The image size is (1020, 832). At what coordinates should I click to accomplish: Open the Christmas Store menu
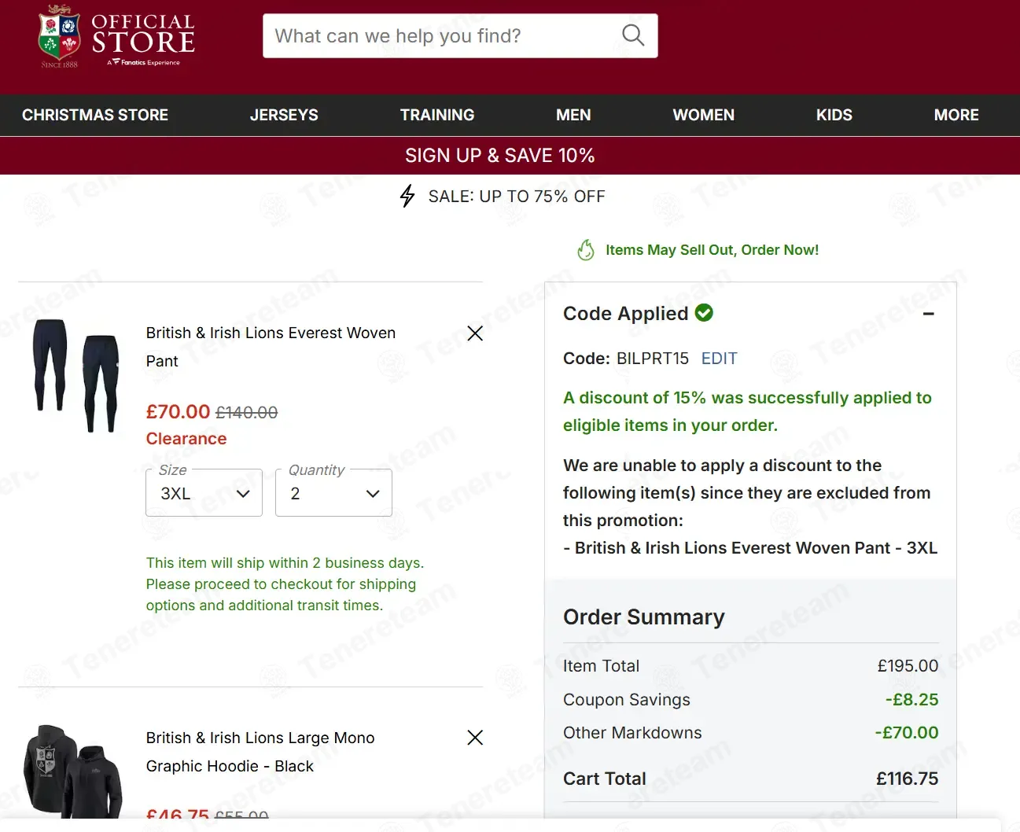tap(95, 115)
